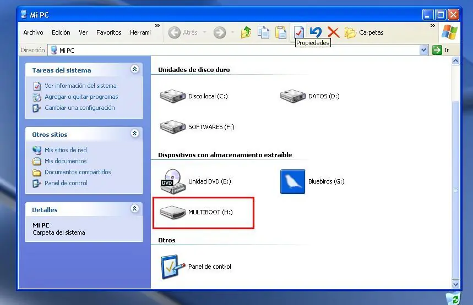This screenshot has height=305, width=473.
Task: Select Disco local (C:) drive icon
Action: [172, 96]
